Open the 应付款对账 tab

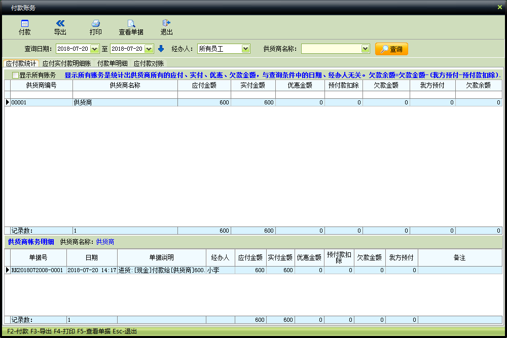point(148,63)
